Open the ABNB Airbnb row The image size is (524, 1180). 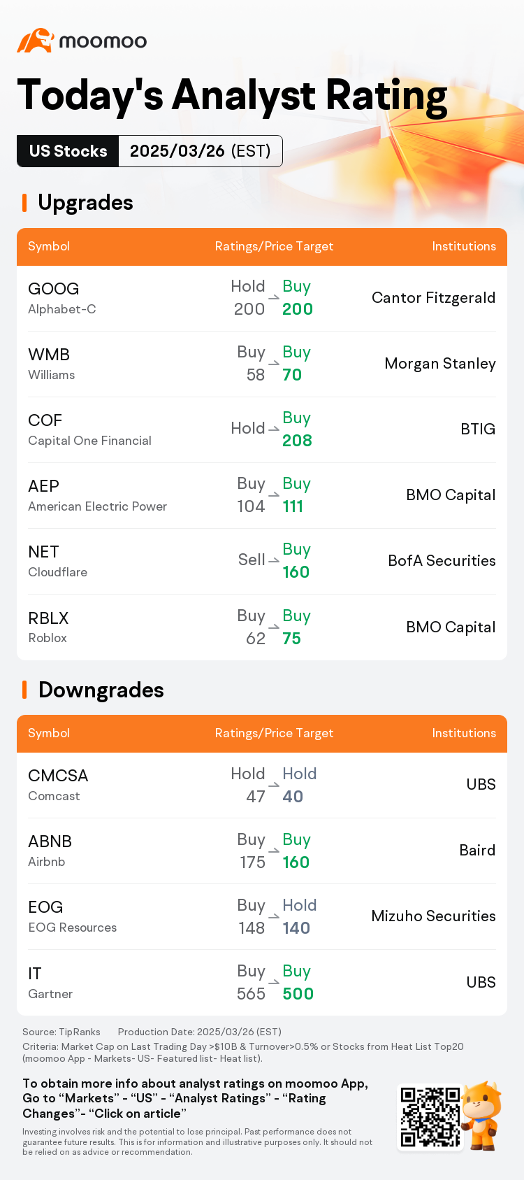point(262,851)
